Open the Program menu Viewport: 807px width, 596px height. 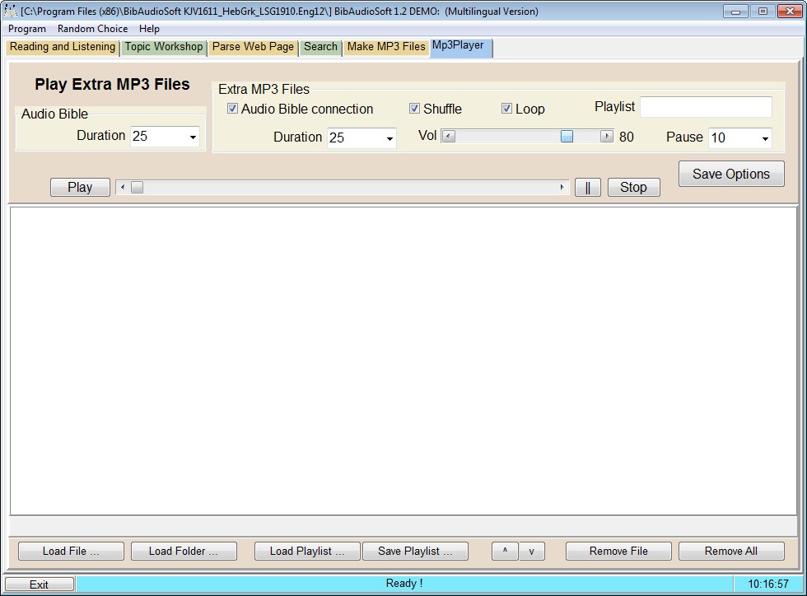(x=26, y=29)
